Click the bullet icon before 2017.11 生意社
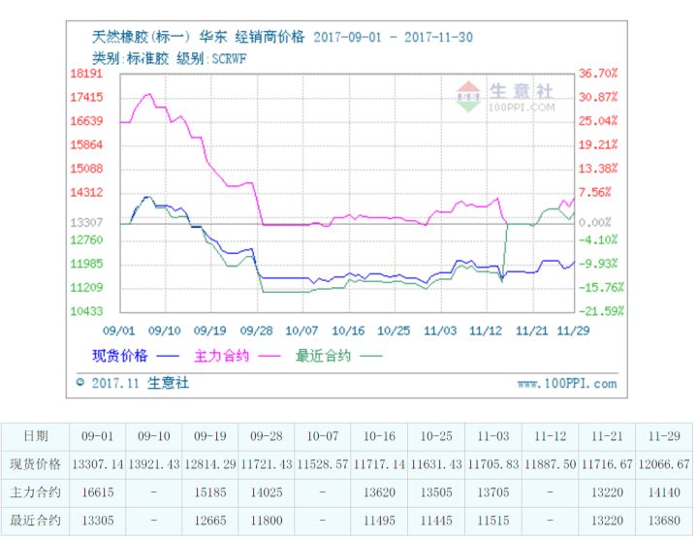This screenshot has height=540, width=698. click(x=79, y=384)
